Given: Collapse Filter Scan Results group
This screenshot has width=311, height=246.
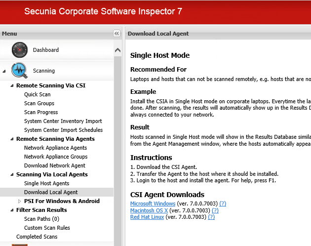Looking at the screenshot, I should (x=12, y=210).
